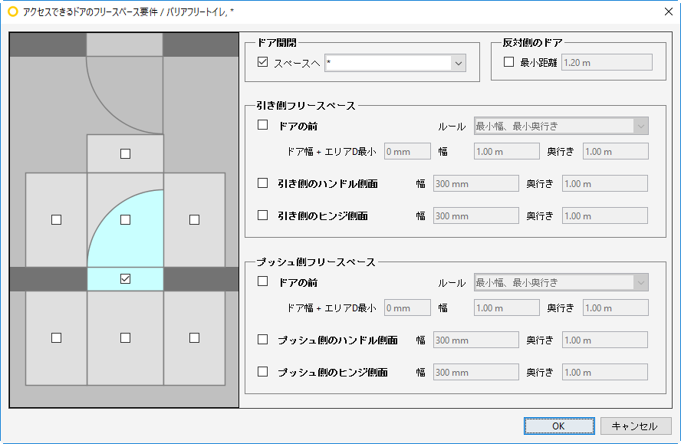The height and width of the screenshot is (444, 681).
Task: Click the キャンセル button
Action: pos(636,426)
